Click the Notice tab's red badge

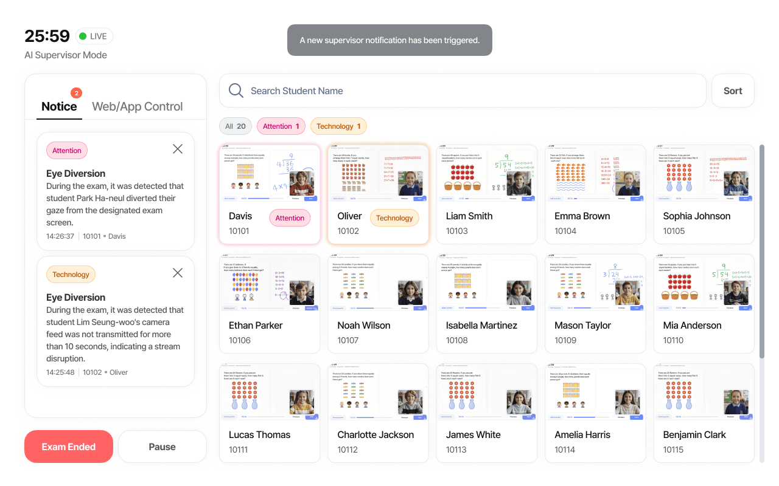click(76, 93)
